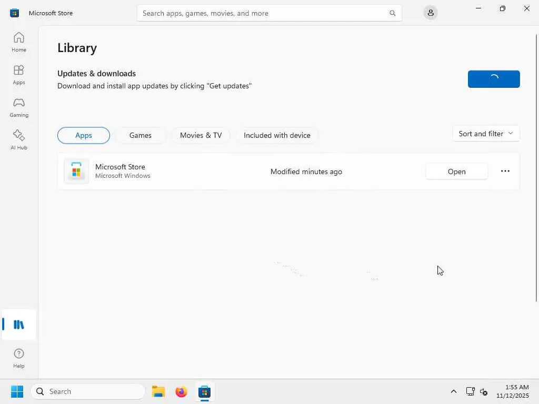Click the 'Microsoft Windows' publisher text
The image size is (539, 404).
(x=123, y=176)
